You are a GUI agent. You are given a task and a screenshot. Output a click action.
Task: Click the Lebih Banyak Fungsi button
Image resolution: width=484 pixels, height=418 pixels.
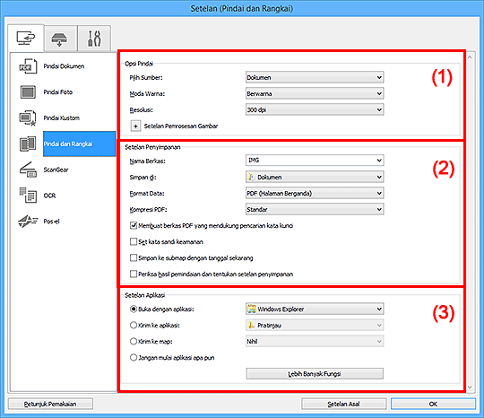(x=315, y=373)
